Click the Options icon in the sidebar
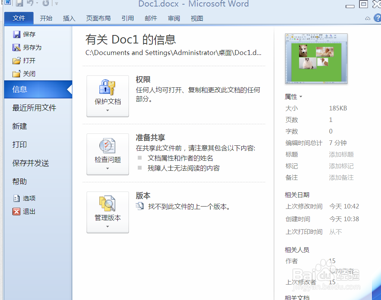This screenshot has width=381, height=300. click(x=17, y=198)
